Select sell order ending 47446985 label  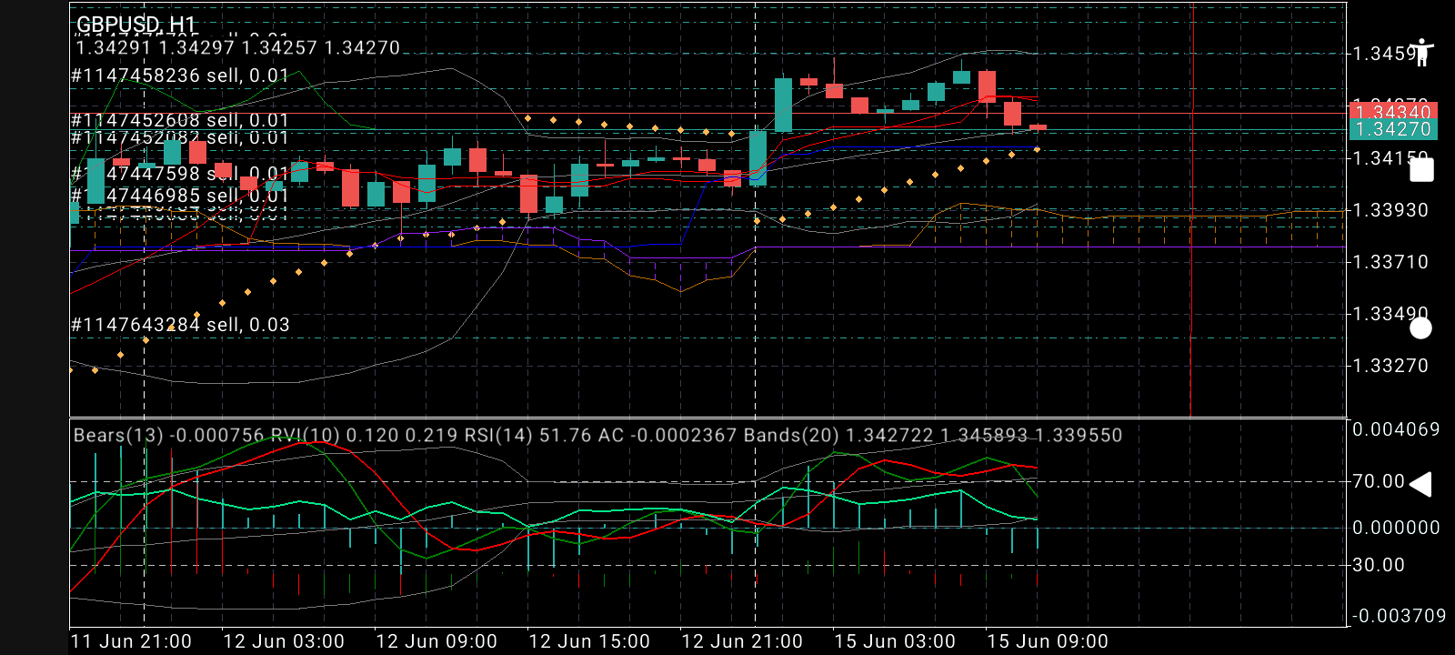(180, 196)
